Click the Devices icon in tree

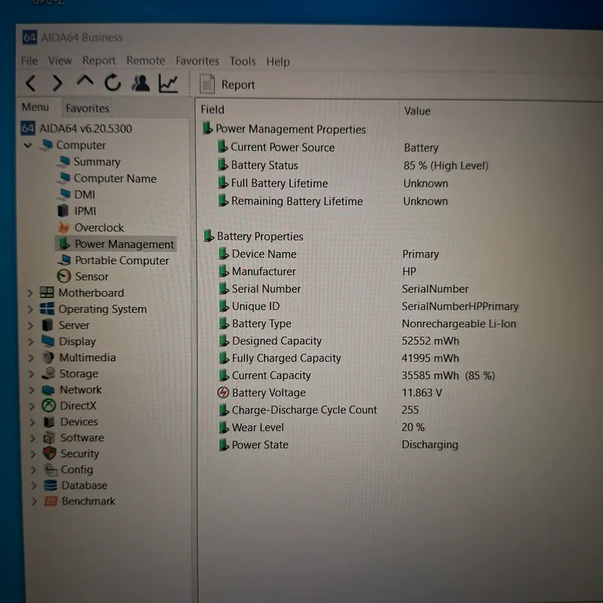49,422
